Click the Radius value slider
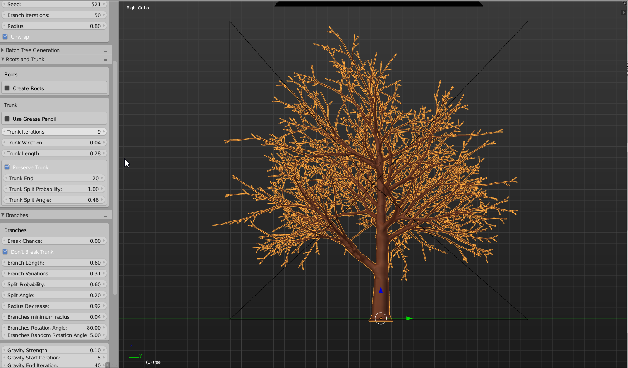 (x=54, y=26)
